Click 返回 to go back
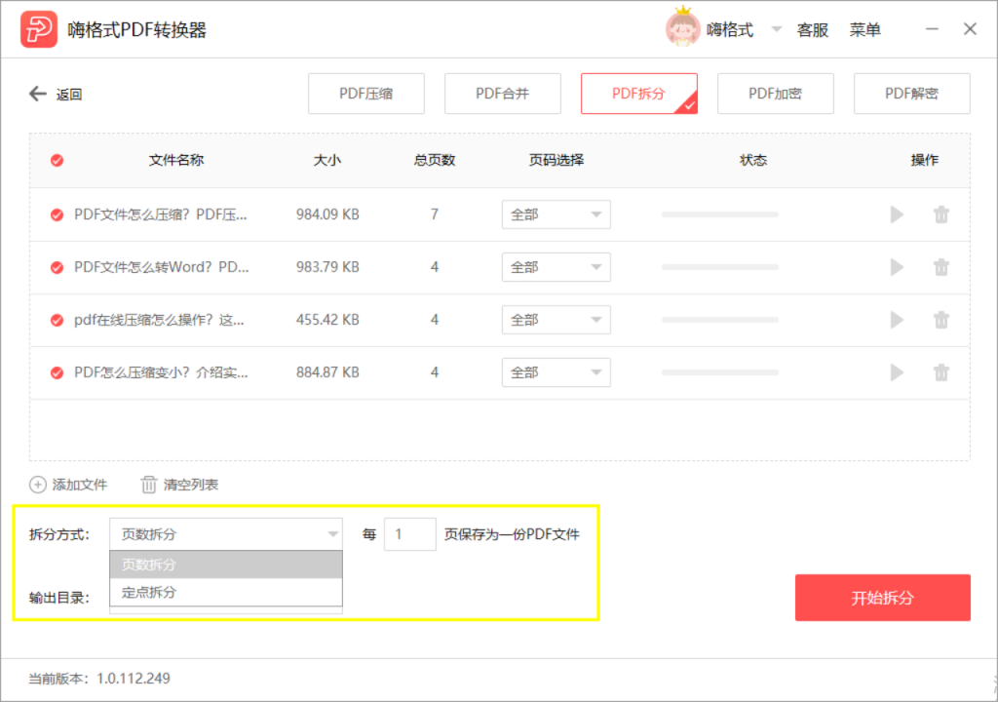 (x=69, y=95)
